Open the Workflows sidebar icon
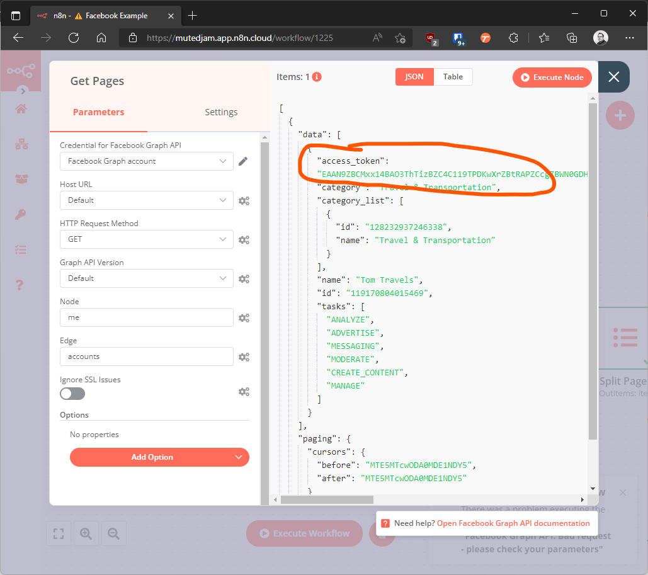The width and height of the screenshot is (648, 575). [x=21, y=144]
